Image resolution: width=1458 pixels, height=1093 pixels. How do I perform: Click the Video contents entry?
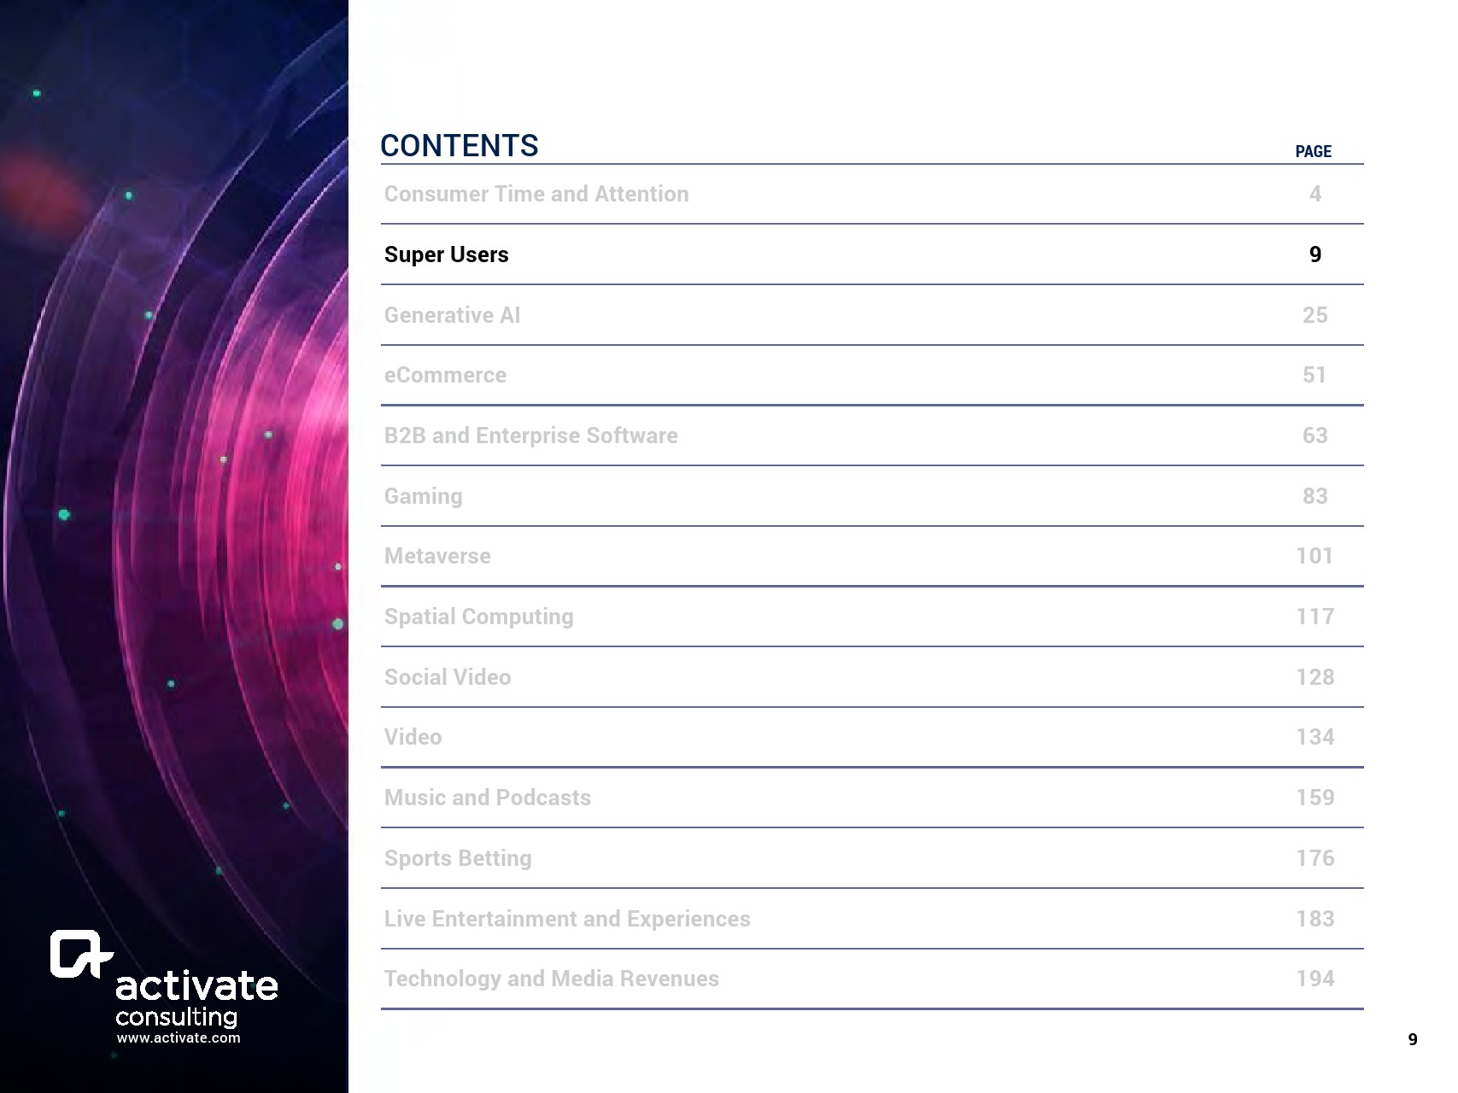click(413, 737)
